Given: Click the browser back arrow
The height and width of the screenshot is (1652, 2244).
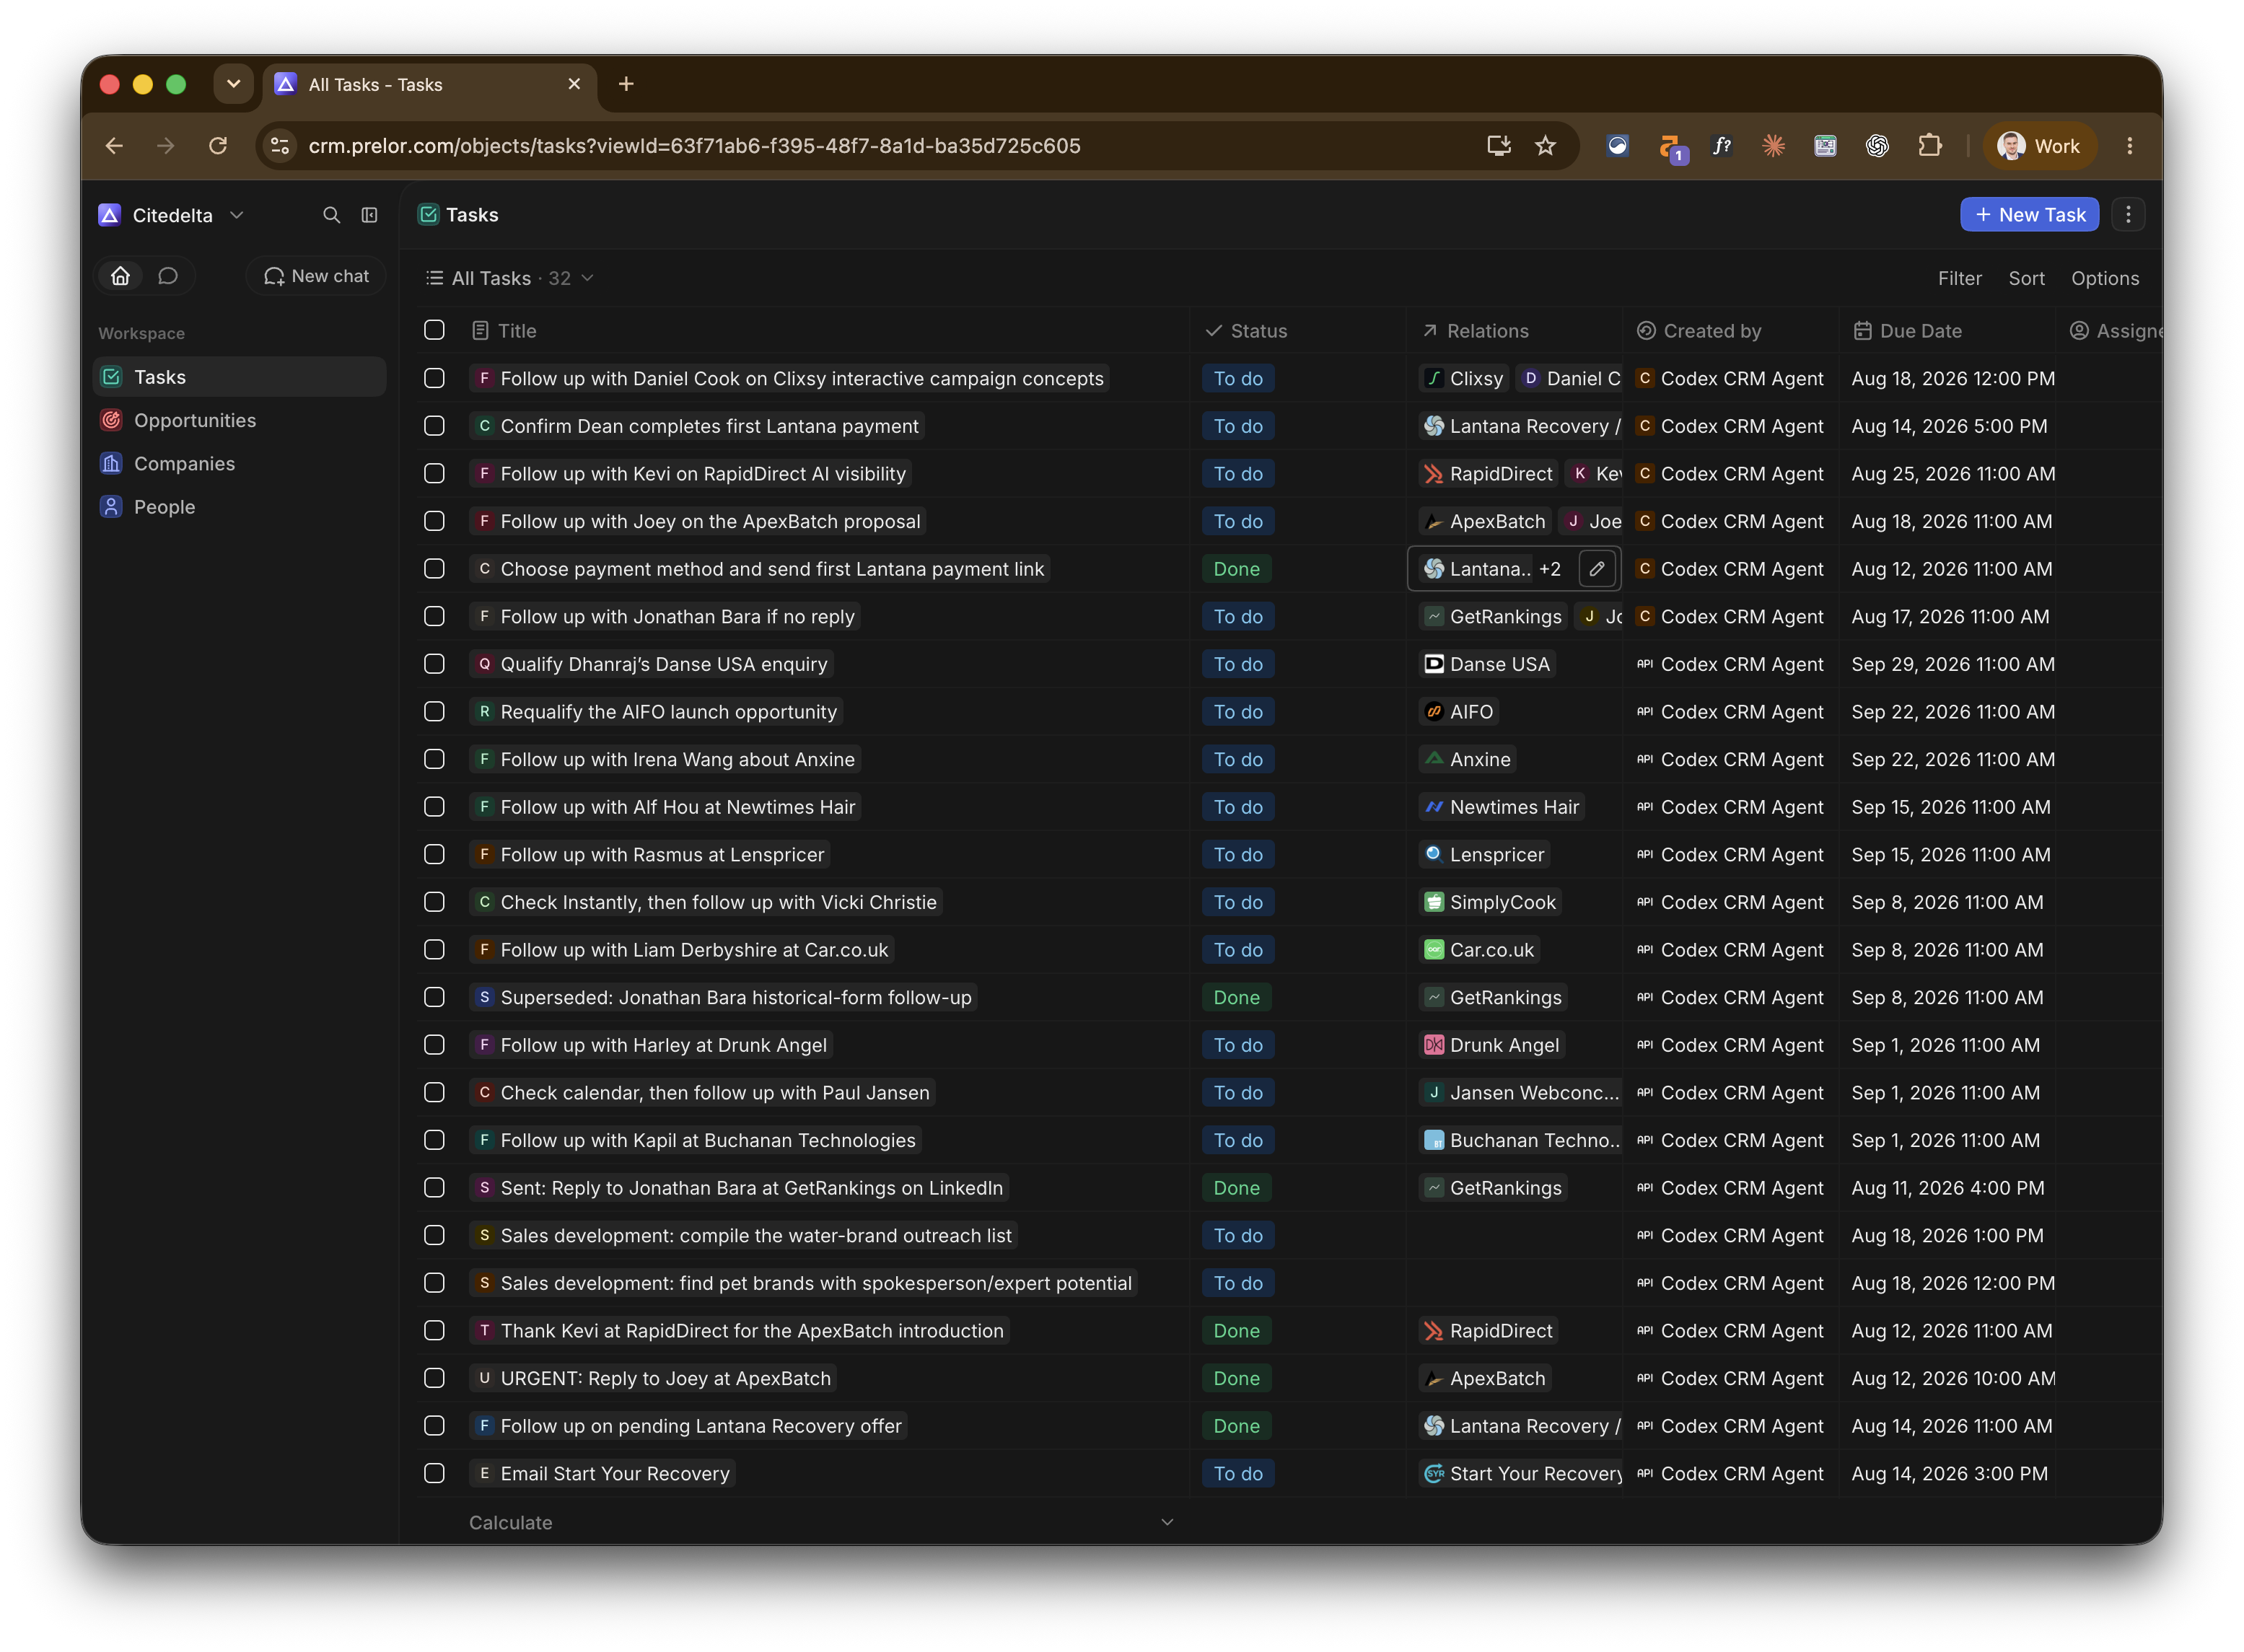Looking at the screenshot, I should 114,146.
